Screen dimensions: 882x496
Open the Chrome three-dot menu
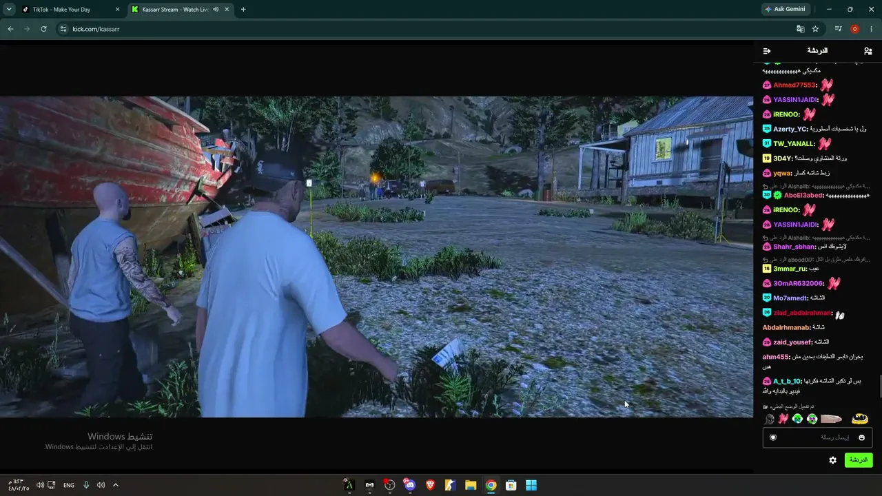pyautogui.click(x=872, y=29)
